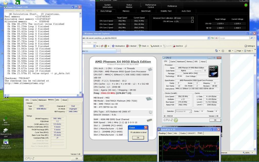Expand the IE search provider dropdown arrow
The width and height of the screenshot is (259, 162).
[x=254, y=38]
